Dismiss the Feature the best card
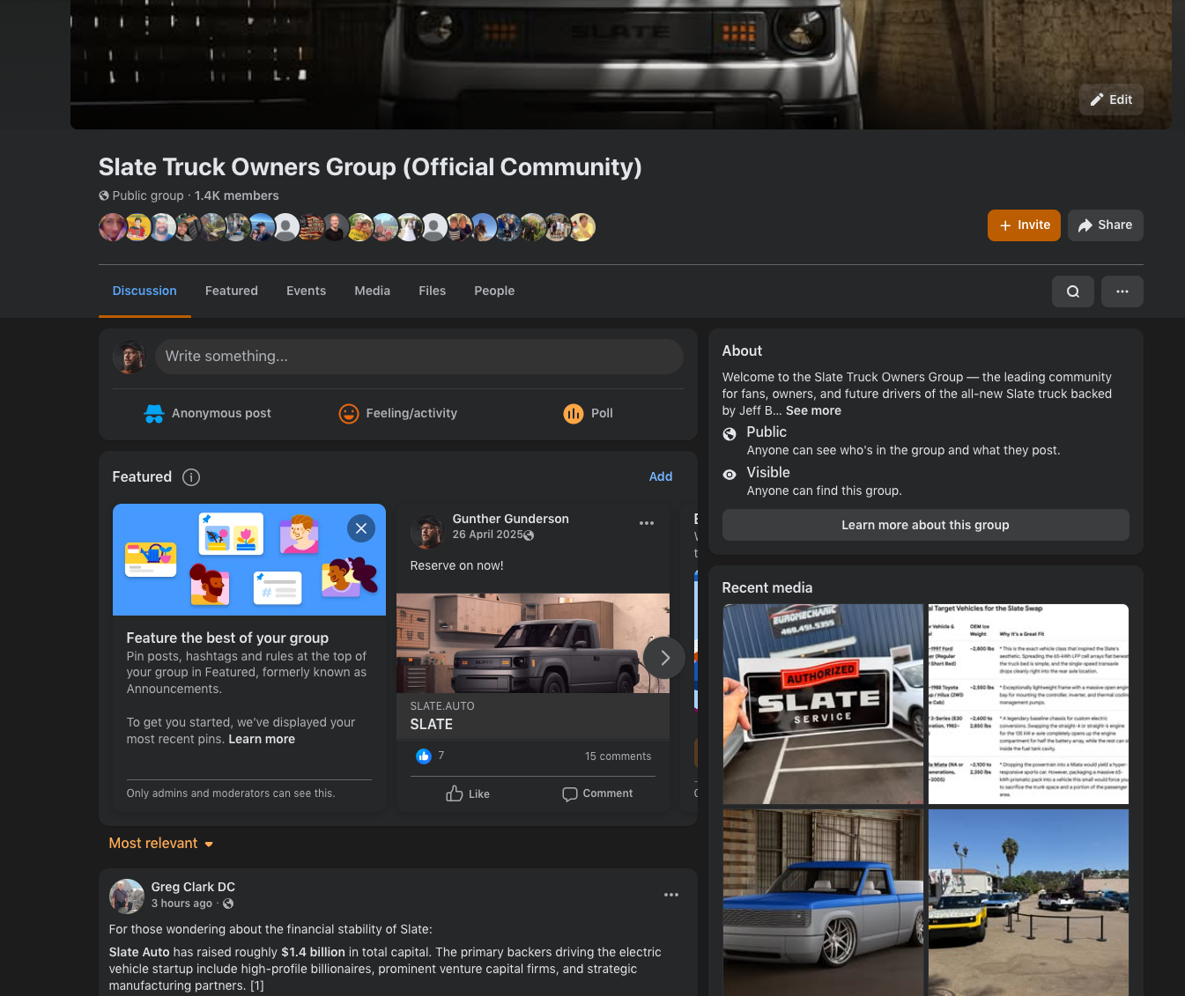1185x996 pixels. coord(361,528)
